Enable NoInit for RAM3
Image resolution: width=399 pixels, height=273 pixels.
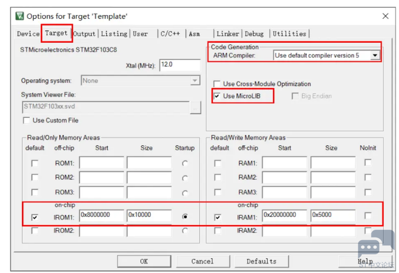point(368,192)
